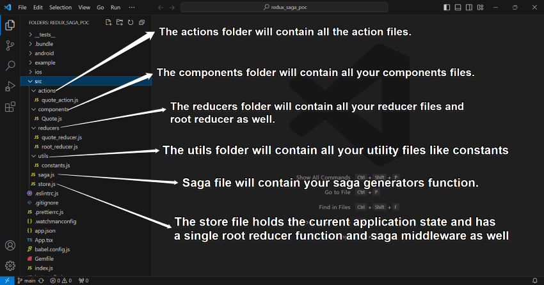Open the Run menu
544x285 pixels.
[x=115, y=7]
